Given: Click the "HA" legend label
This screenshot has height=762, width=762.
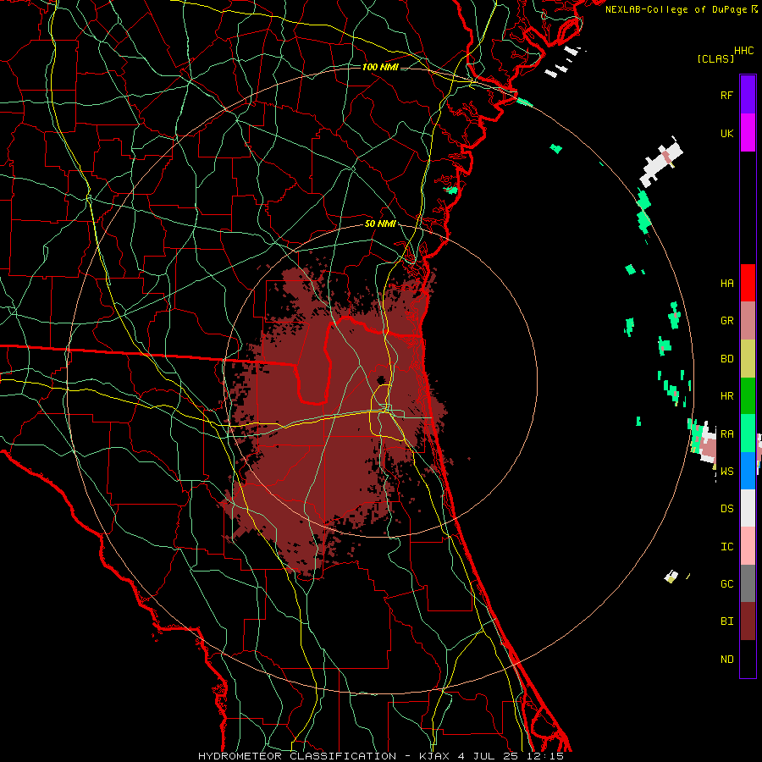Looking at the screenshot, I should point(726,283).
